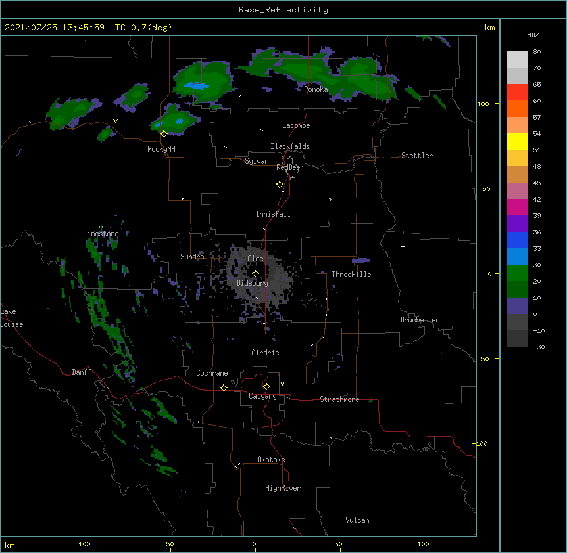Click the Innisfail city label
Viewport: 567px width, 553px height.
pyautogui.click(x=273, y=214)
